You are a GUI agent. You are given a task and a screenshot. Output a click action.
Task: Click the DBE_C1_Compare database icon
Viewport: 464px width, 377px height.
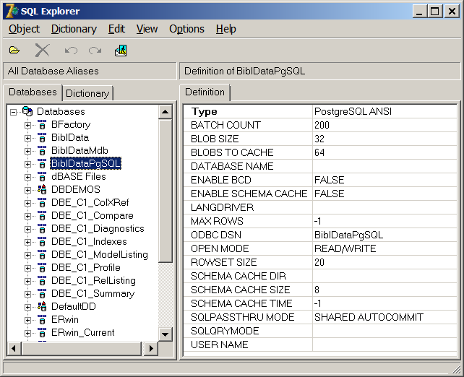42,215
